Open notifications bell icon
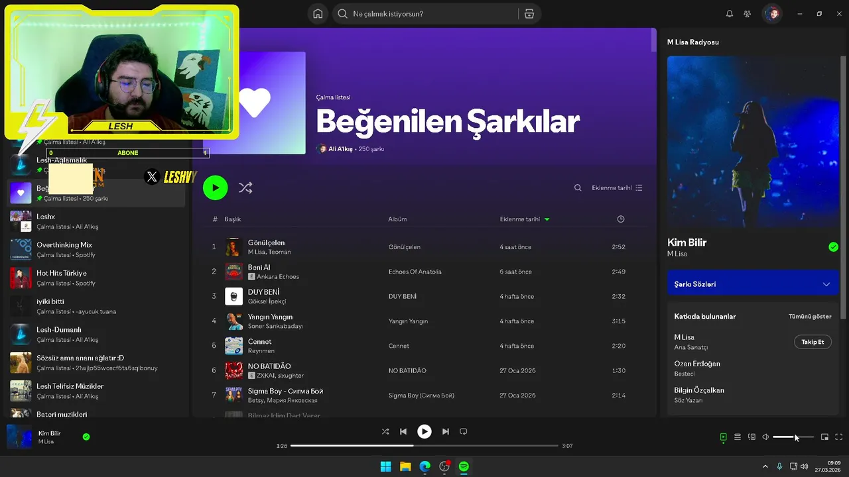 [x=730, y=14]
